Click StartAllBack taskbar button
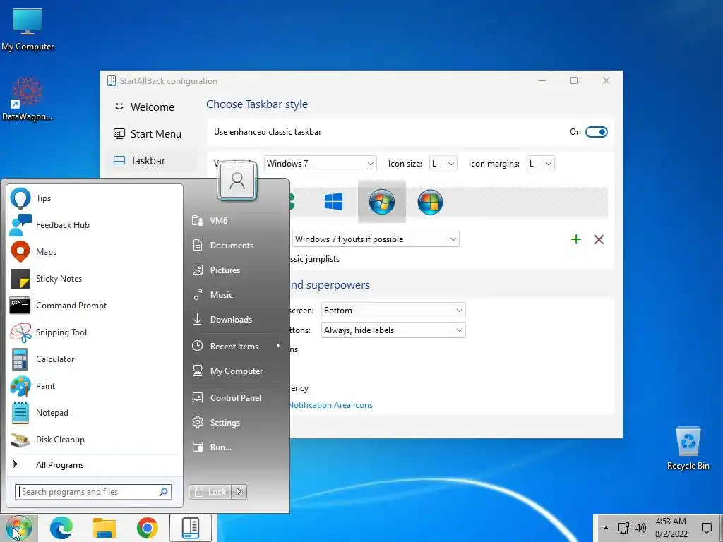 point(191,528)
